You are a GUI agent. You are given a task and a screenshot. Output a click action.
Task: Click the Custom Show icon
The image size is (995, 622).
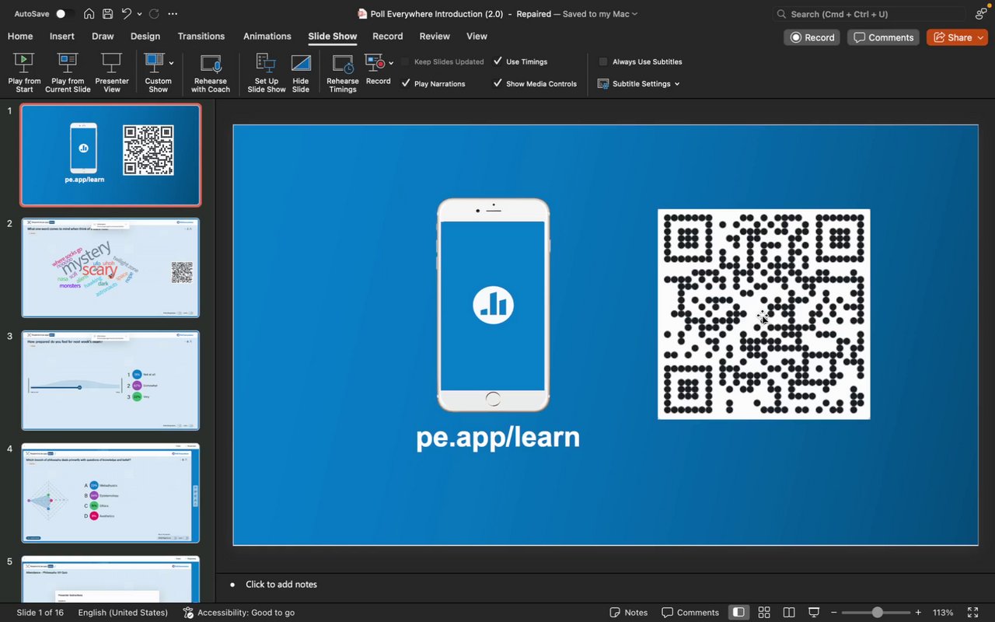tap(155, 63)
